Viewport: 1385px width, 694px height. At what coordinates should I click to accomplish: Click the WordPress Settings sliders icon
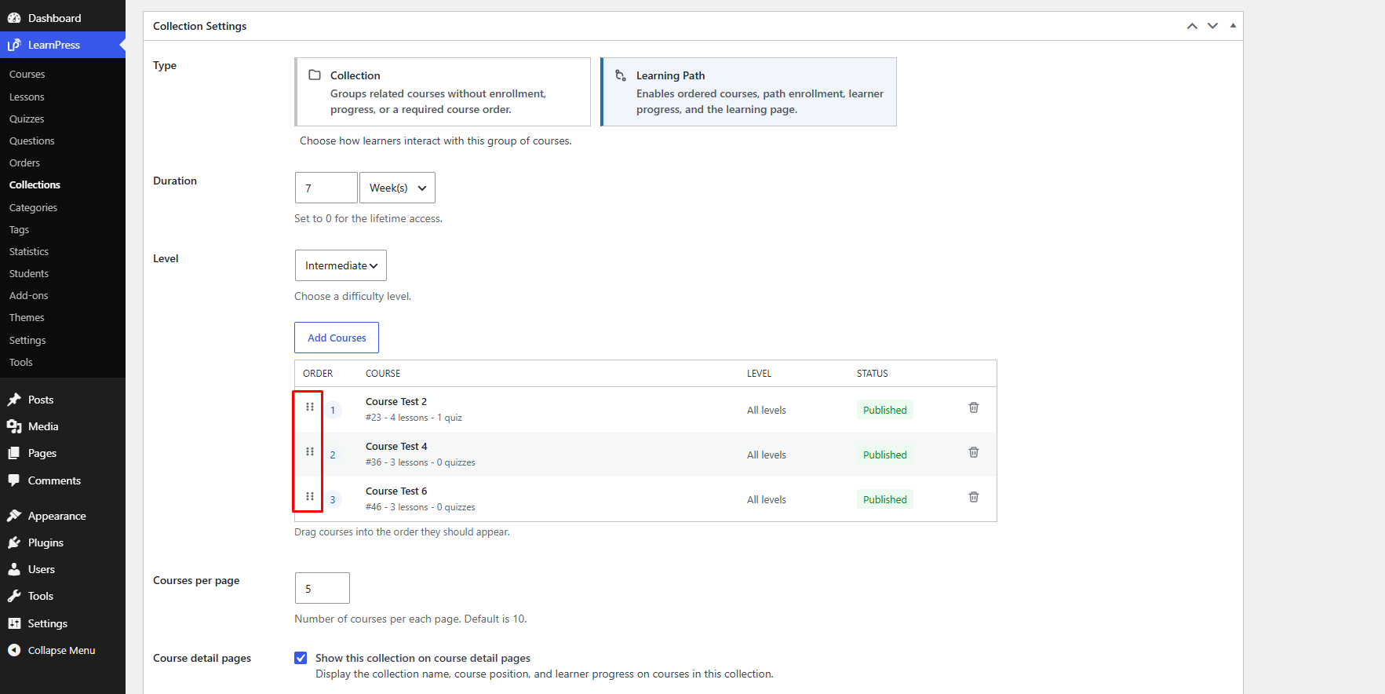point(14,623)
